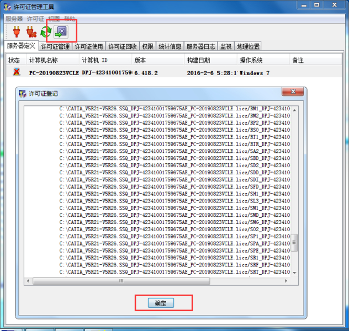The image size is (349, 331).
Task: Click the status icon in the PC-20190823VCLE row
Action: point(17,72)
